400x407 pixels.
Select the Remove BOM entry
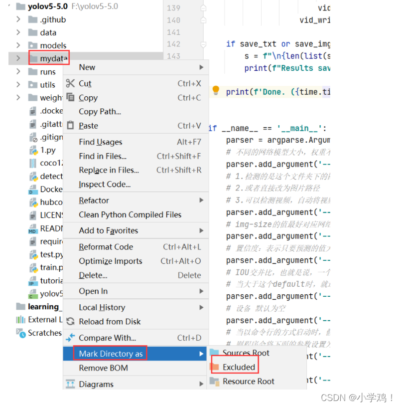[103, 368]
